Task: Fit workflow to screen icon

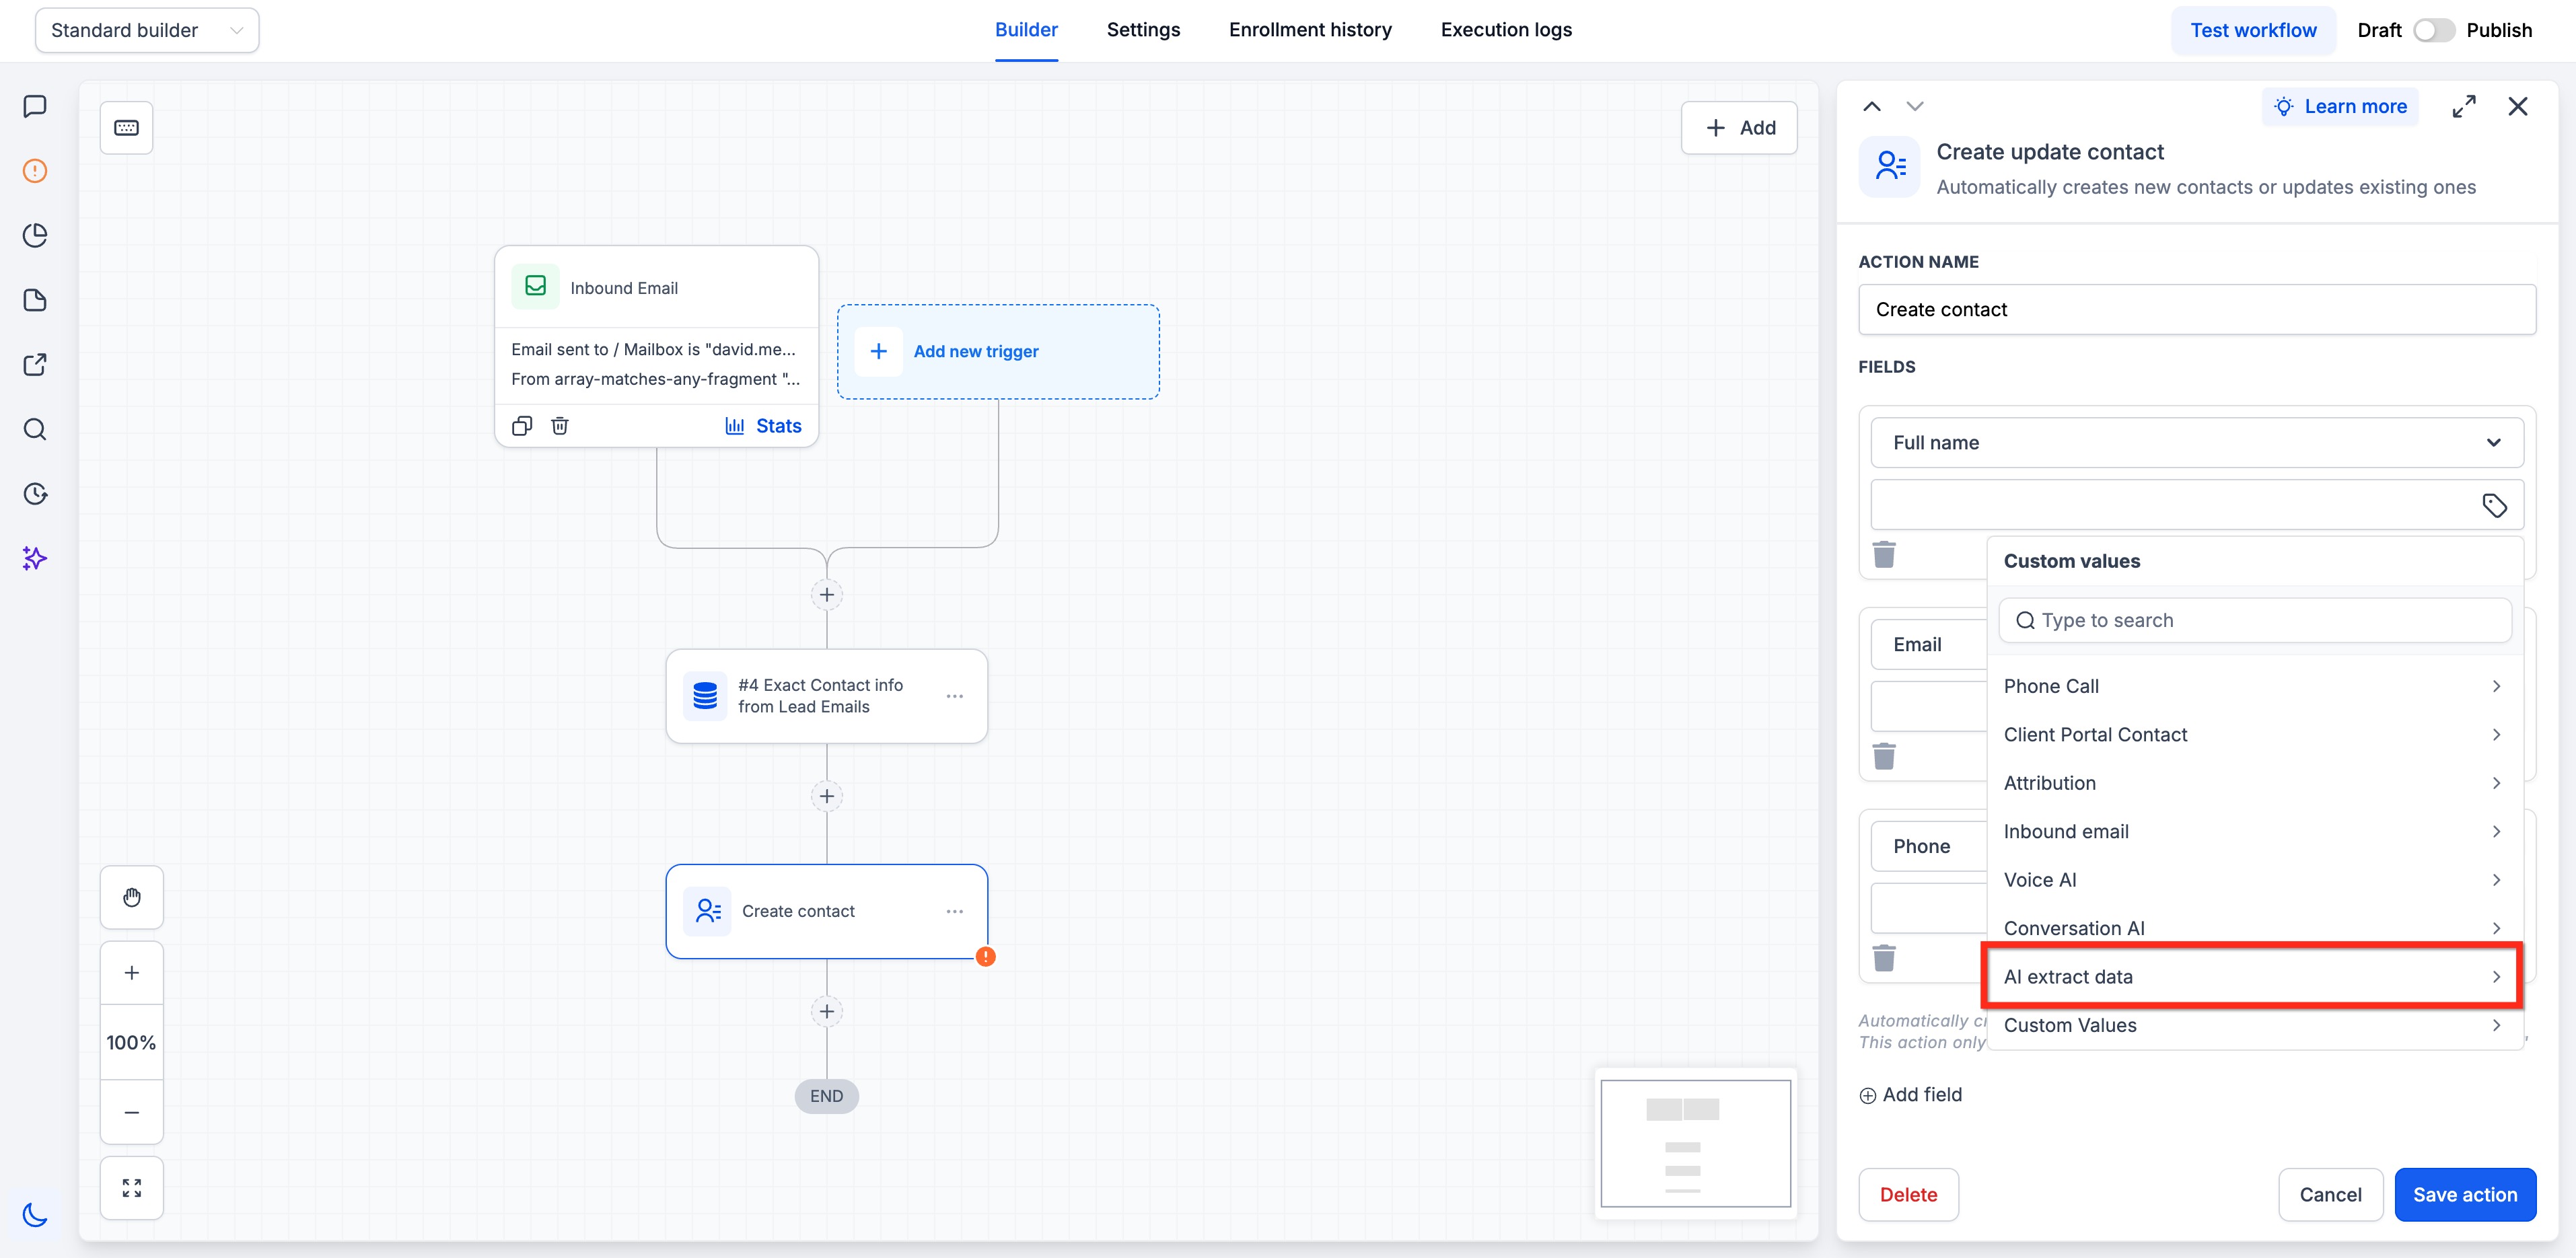Action: [x=132, y=1188]
